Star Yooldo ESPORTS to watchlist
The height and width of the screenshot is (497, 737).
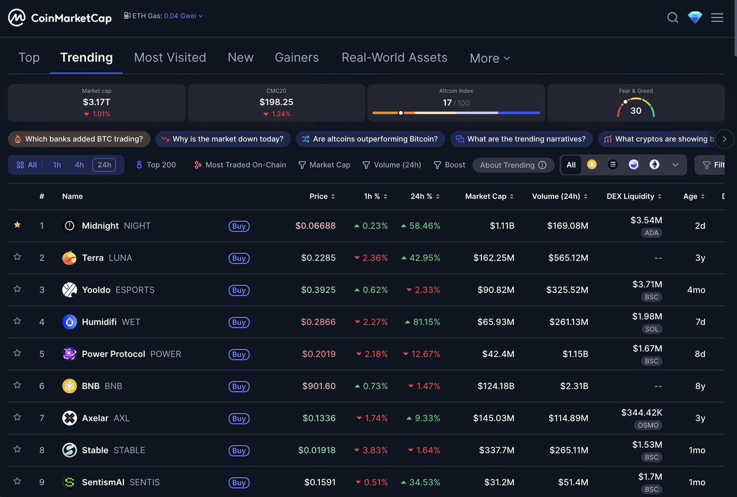[x=17, y=289]
